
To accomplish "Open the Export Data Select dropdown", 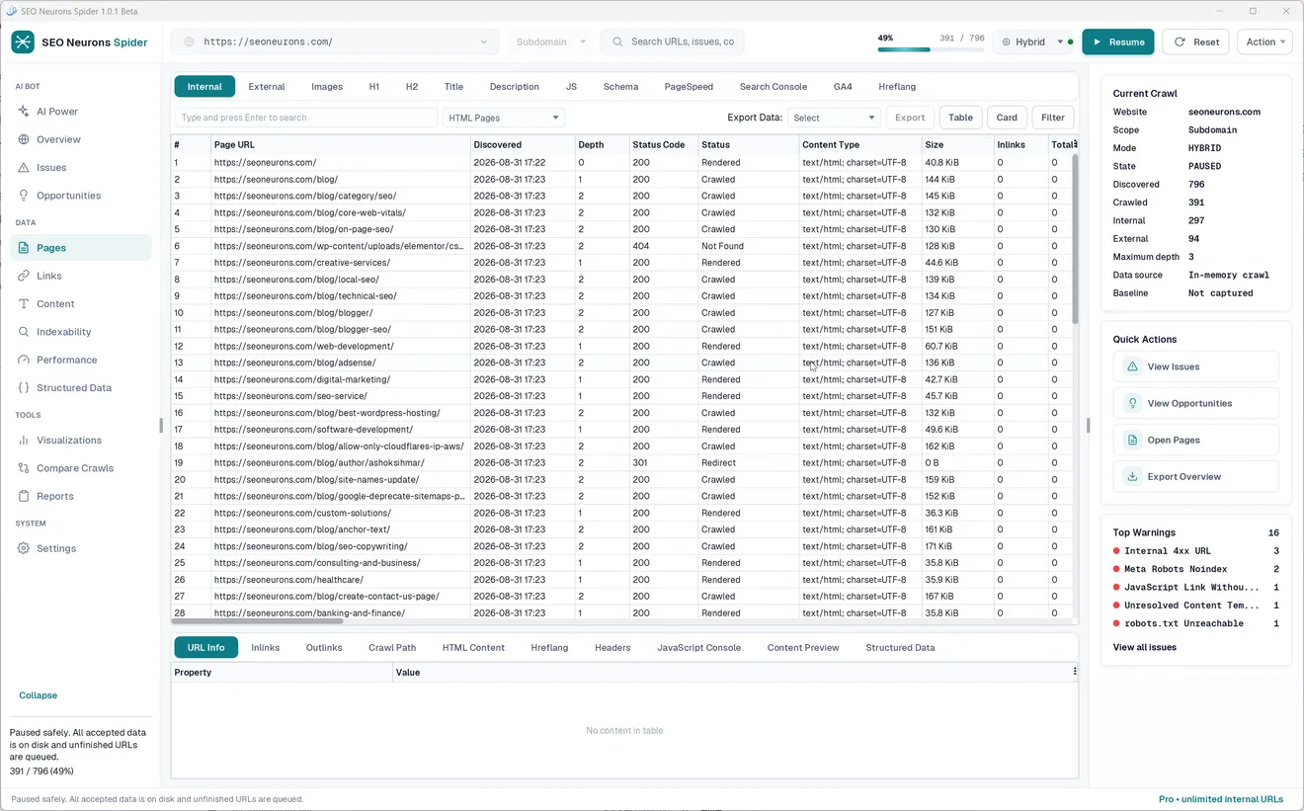I will (834, 118).
